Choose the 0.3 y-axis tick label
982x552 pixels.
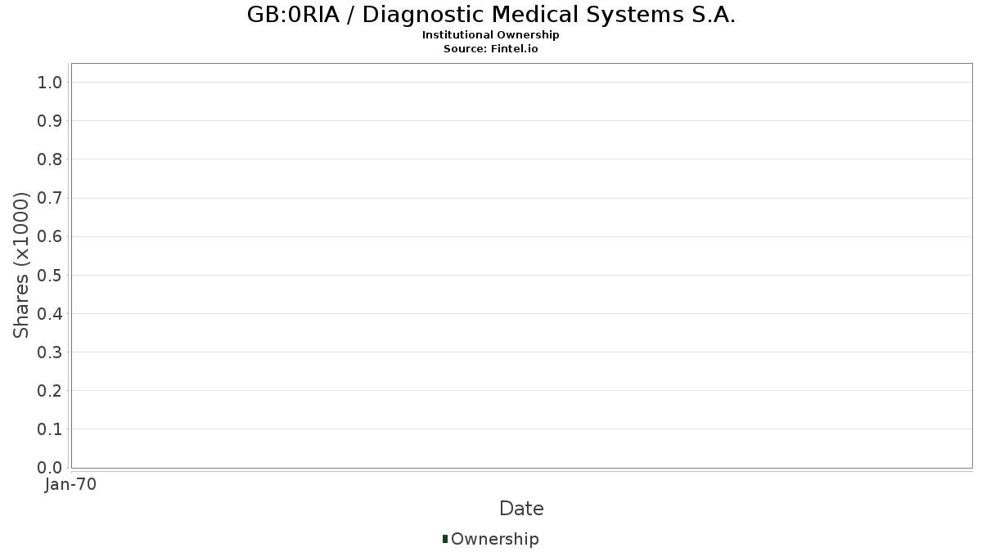point(50,352)
